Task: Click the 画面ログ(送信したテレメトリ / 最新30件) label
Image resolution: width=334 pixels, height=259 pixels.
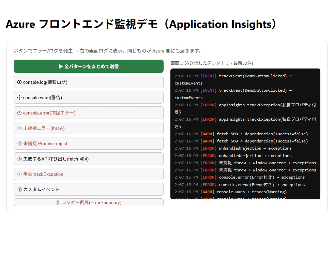Action: tap(212, 63)
